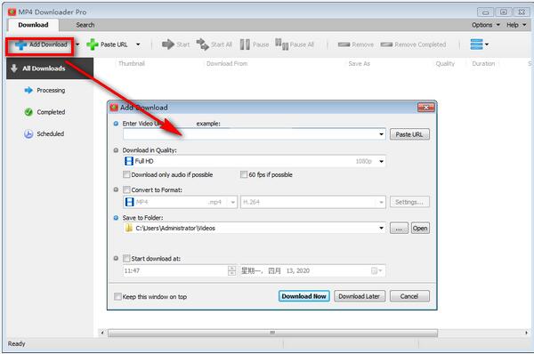Screen dimensions: 534x354
Task: Click the browse folder ... button
Action: coord(399,228)
